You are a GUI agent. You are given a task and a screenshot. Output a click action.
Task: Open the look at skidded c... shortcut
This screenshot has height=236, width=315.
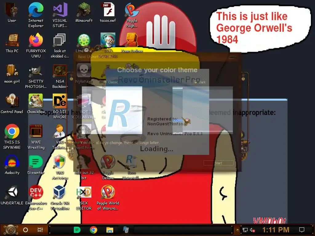(x=60, y=46)
